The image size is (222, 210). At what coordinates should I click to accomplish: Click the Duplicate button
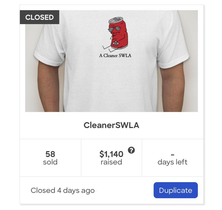pos(176,190)
